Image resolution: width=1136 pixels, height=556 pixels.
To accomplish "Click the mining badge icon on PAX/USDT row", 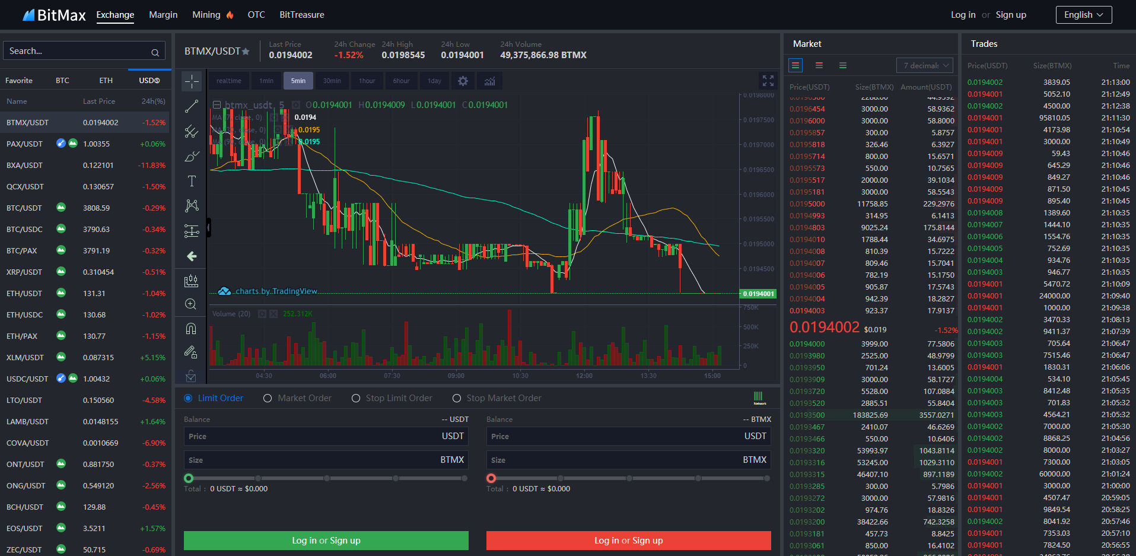I will coord(61,143).
